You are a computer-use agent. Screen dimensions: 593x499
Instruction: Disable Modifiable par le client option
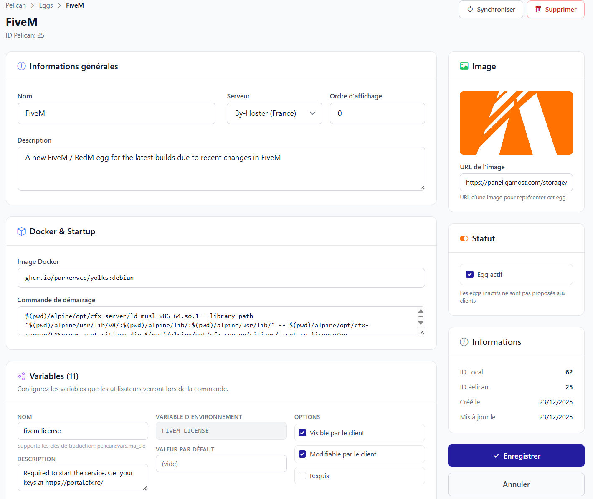tap(302, 454)
